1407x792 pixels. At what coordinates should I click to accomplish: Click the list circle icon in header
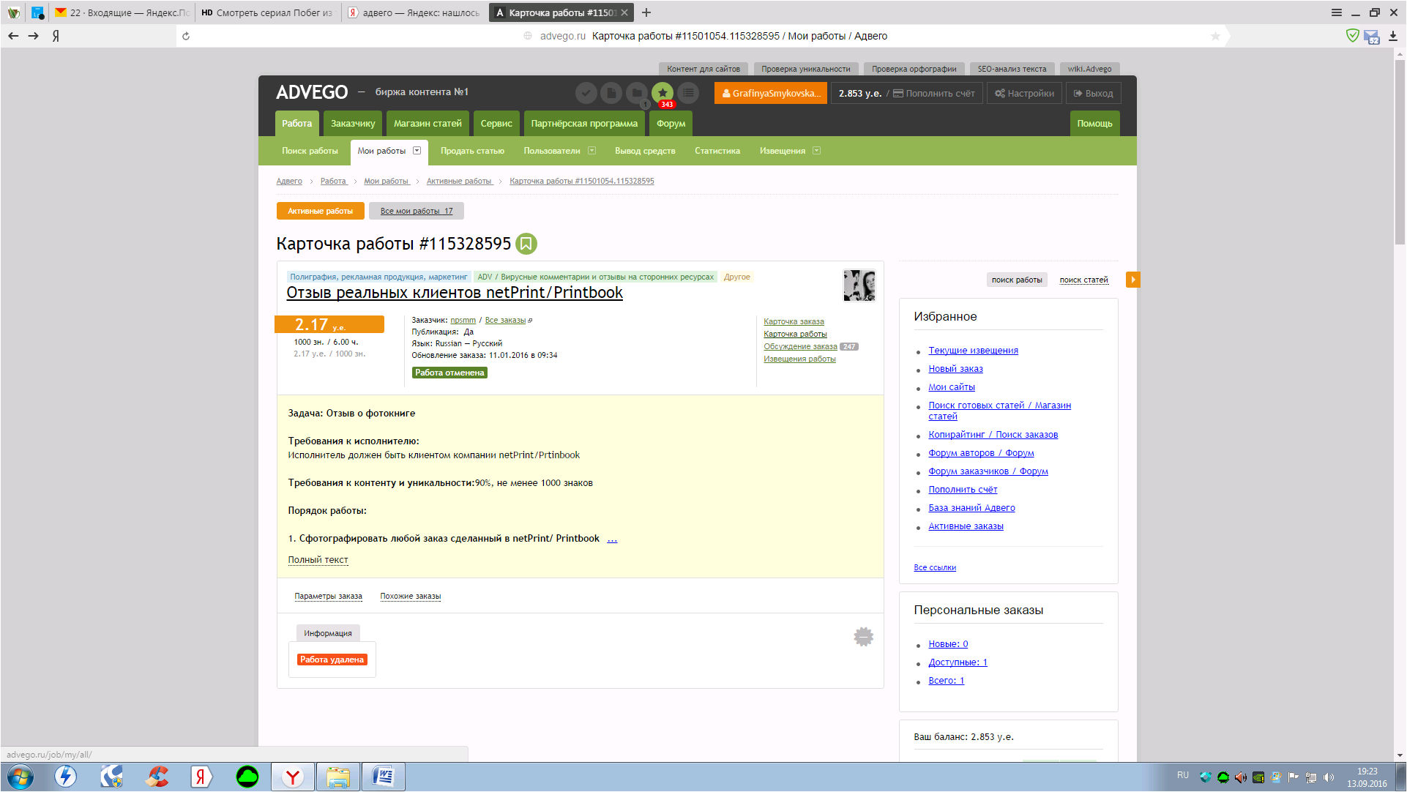(688, 93)
